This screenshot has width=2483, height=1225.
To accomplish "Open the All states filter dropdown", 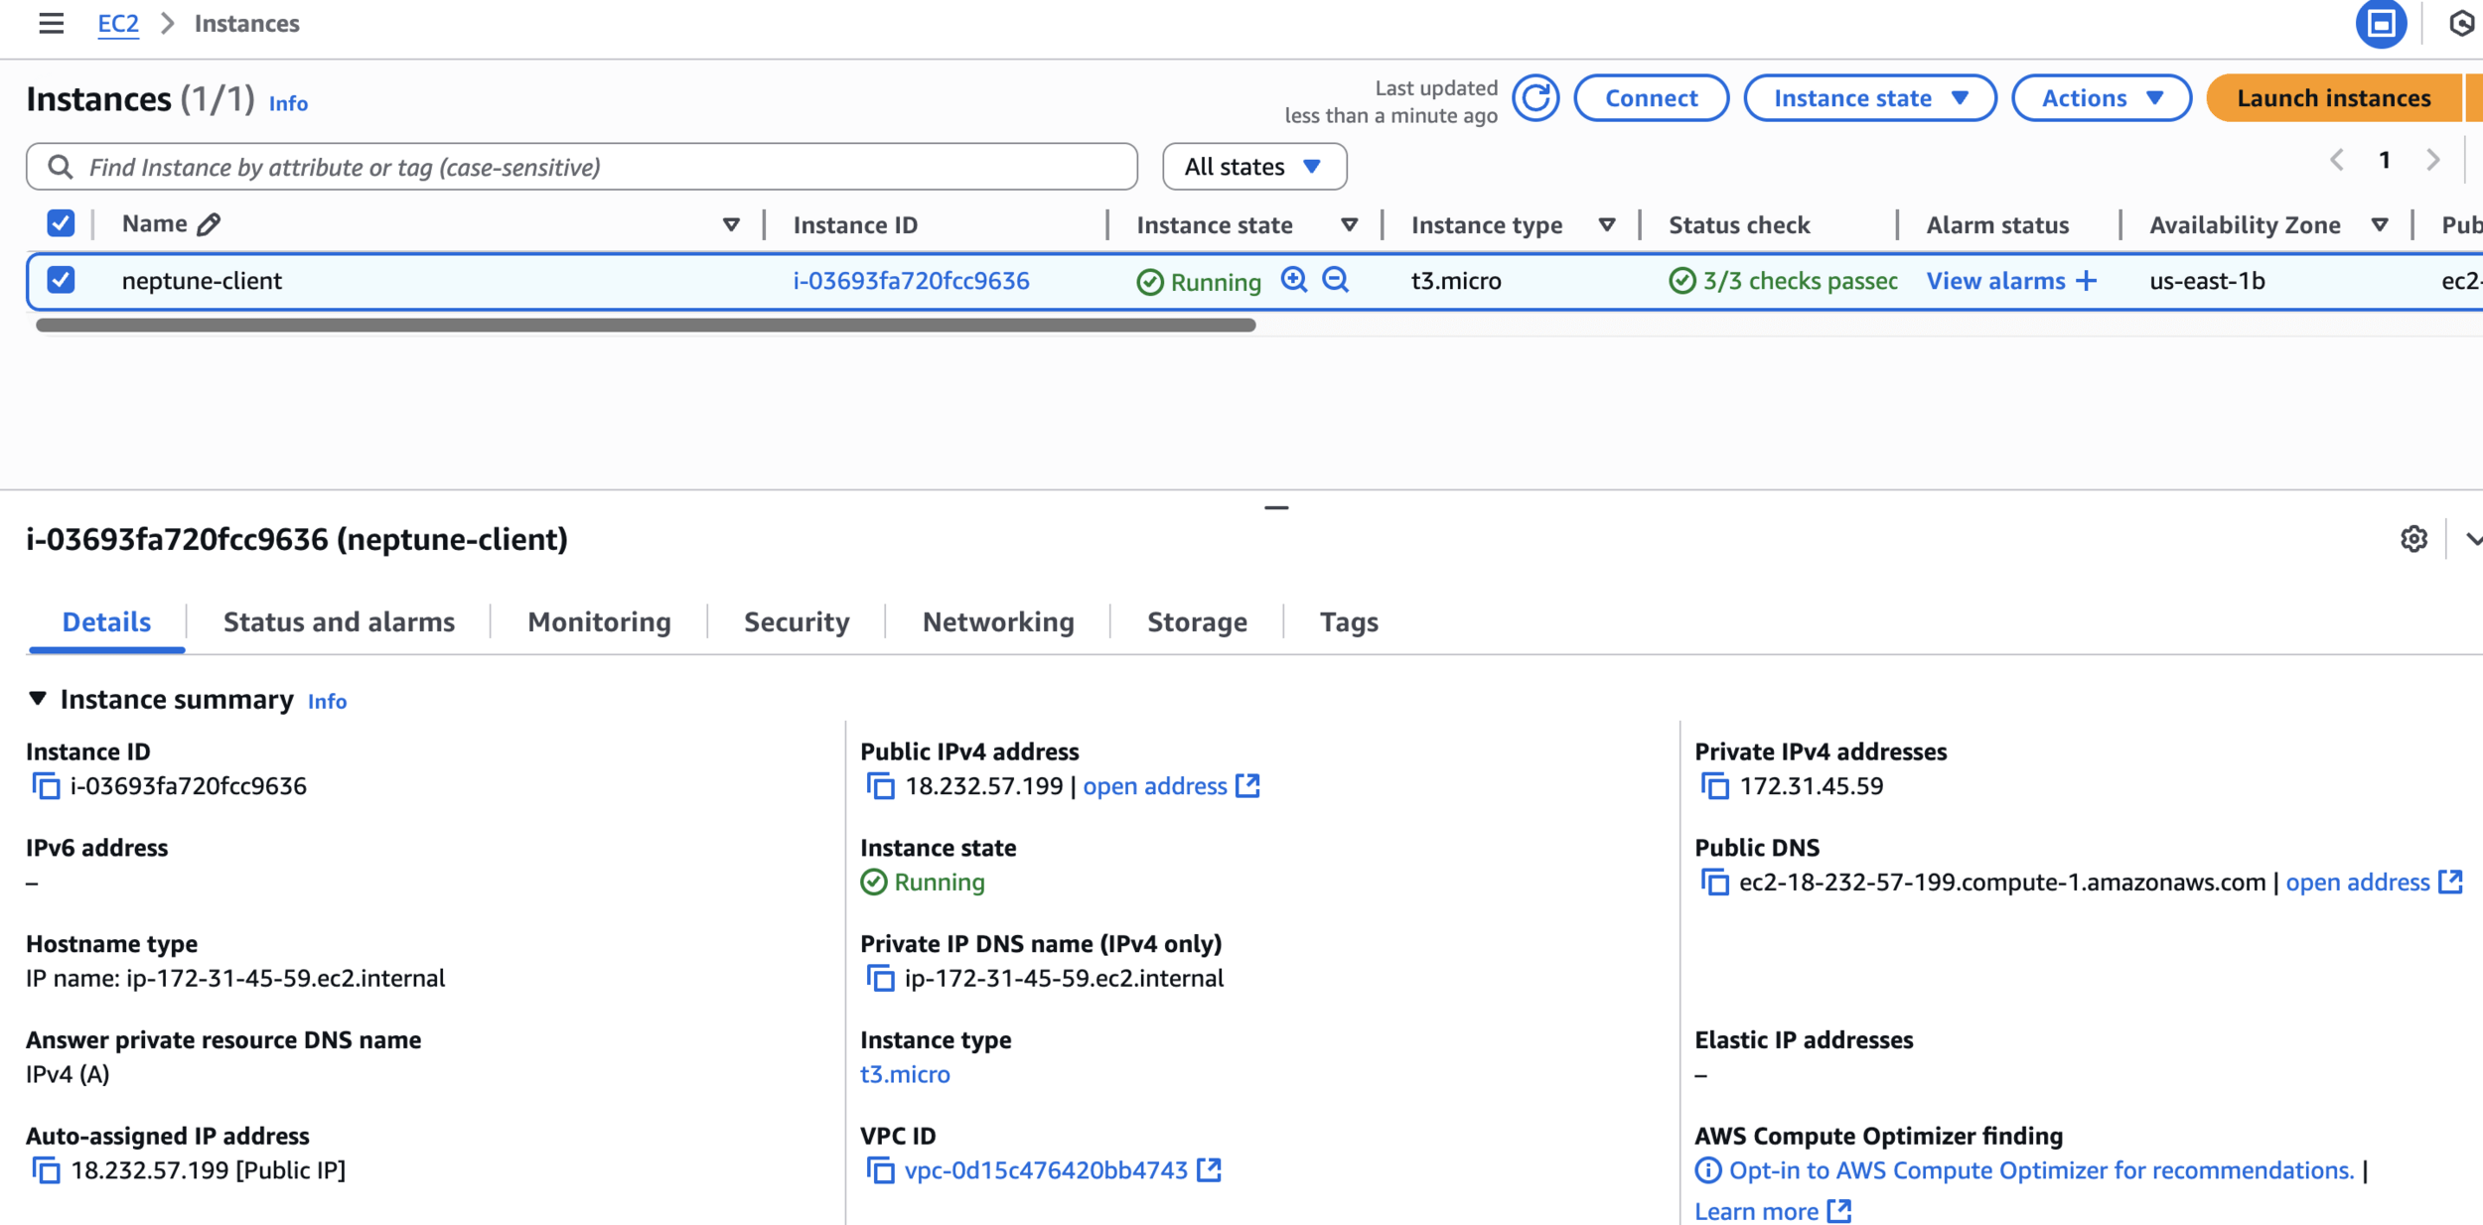I will coord(1253,167).
